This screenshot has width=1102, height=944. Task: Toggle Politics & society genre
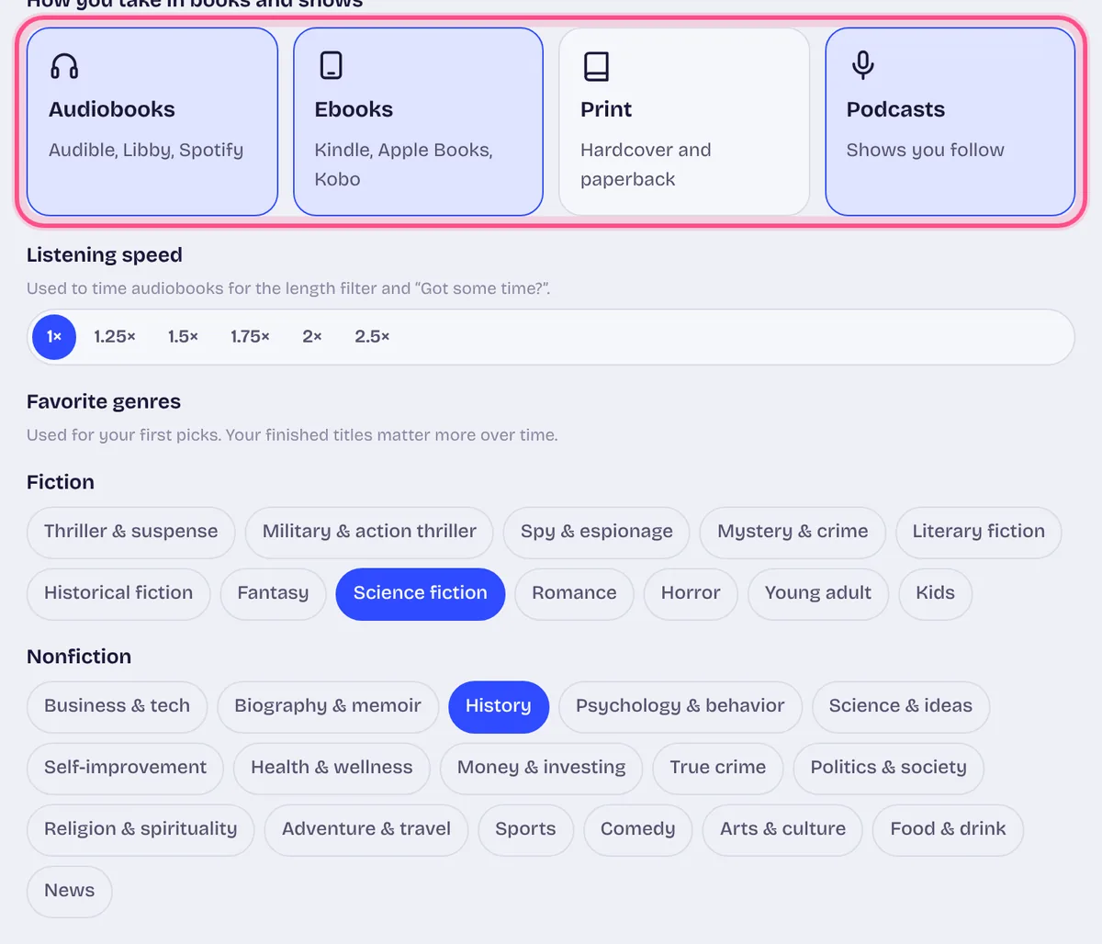tap(888, 768)
